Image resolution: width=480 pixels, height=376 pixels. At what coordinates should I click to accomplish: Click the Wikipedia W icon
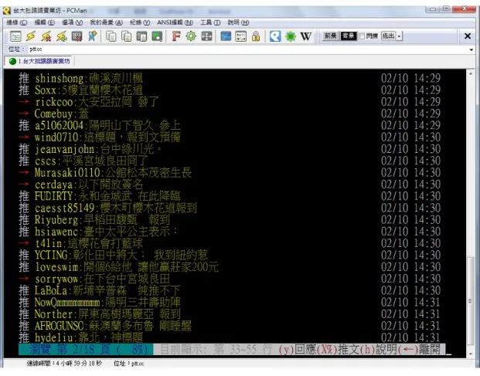click(306, 36)
